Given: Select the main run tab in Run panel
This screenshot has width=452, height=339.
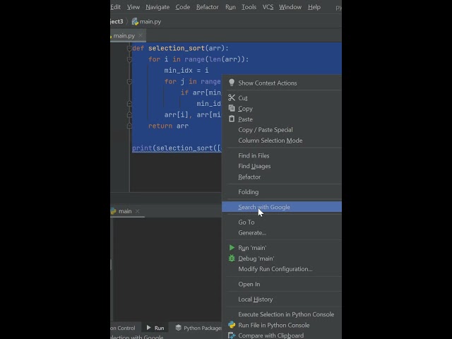Looking at the screenshot, I should point(125,211).
